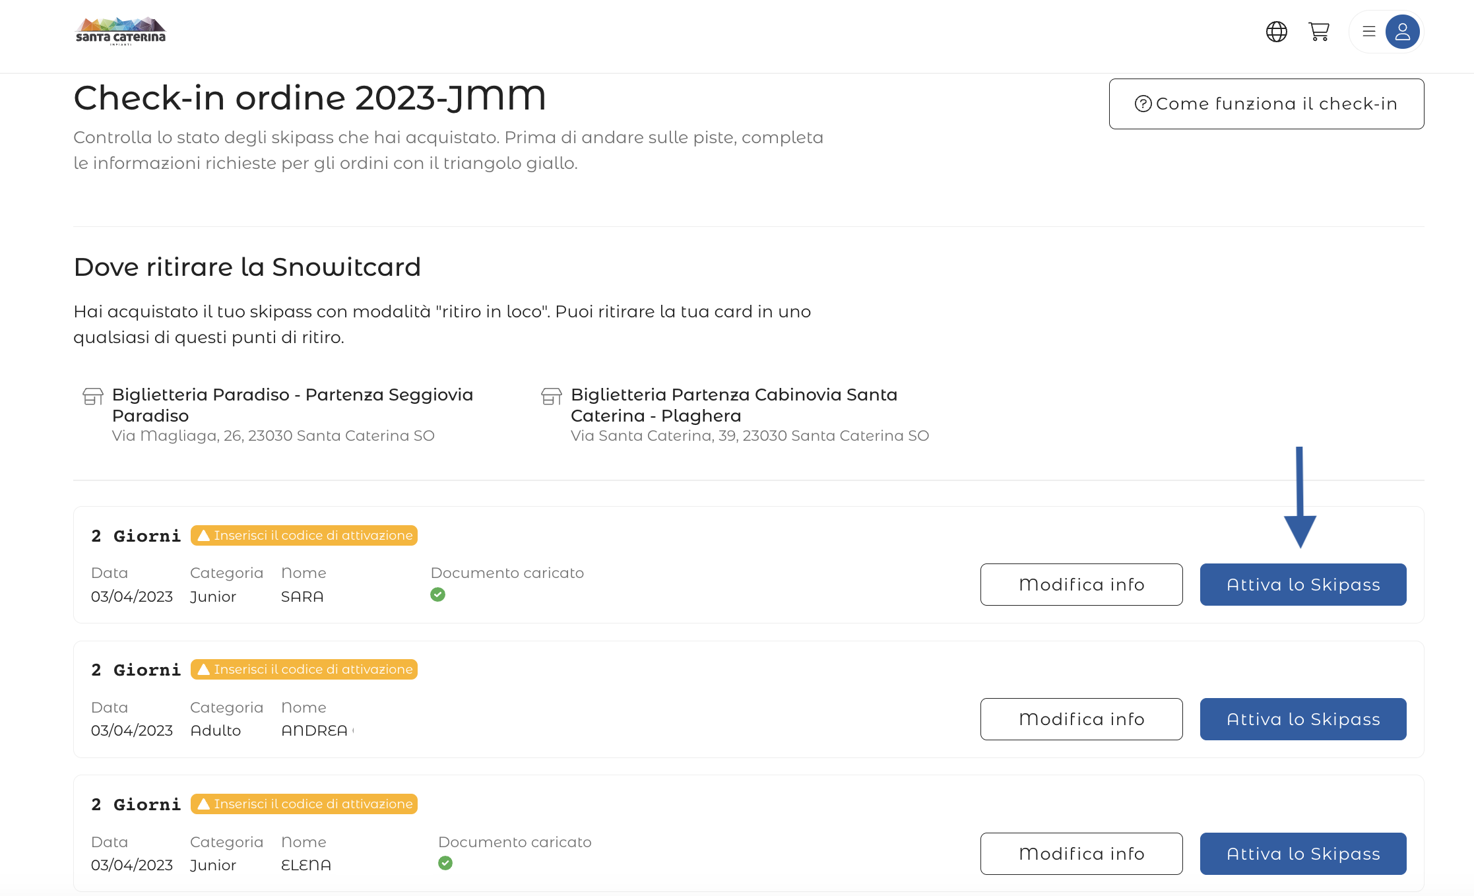Click Sara's green document check mark

click(437, 594)
